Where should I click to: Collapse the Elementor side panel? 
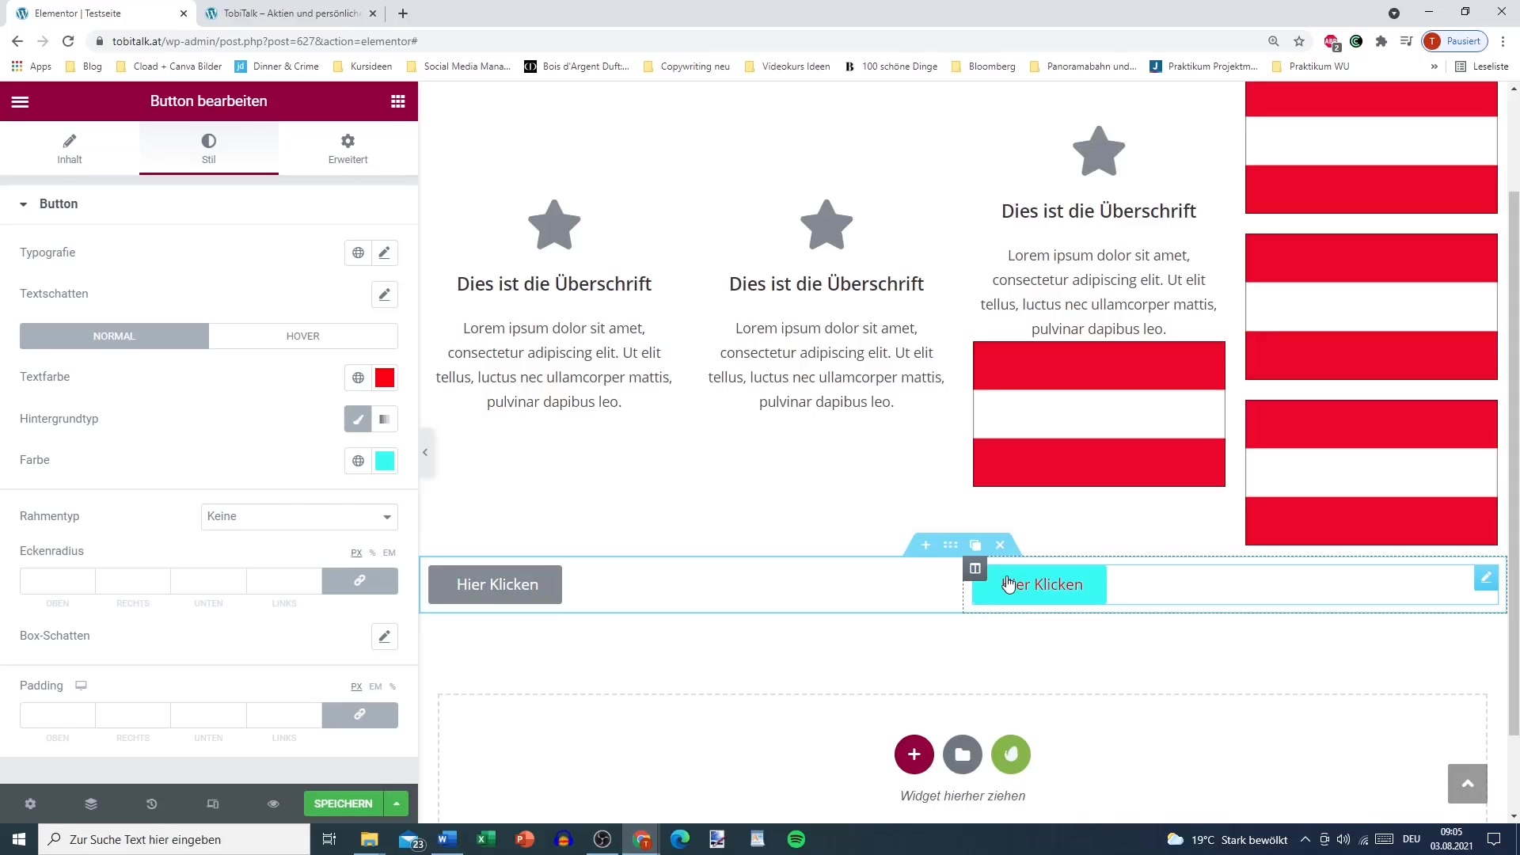(425, 453)
